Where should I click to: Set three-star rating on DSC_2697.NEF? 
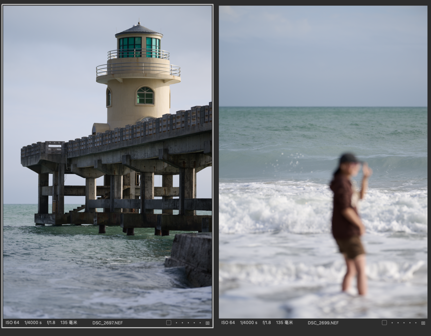188,323
